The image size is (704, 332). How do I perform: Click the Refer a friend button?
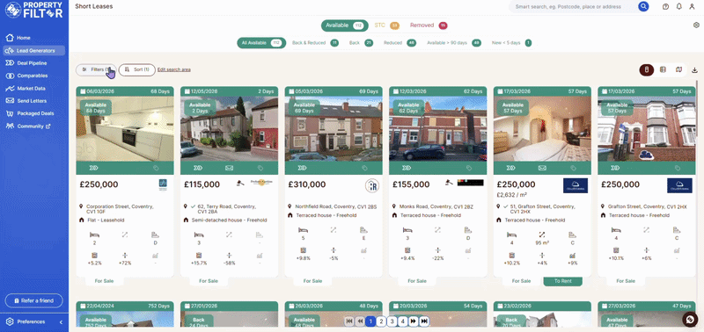34,300
